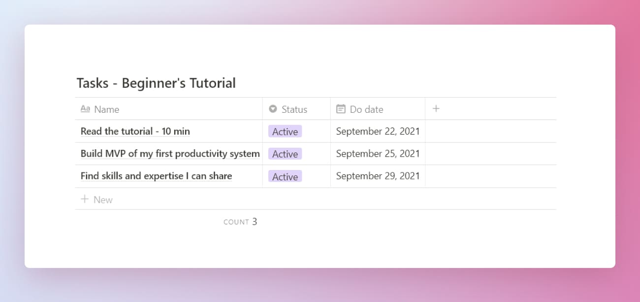640x302 pixels.
Task: Click the calendar icon beside Do date
Action: tap(341, 109)
